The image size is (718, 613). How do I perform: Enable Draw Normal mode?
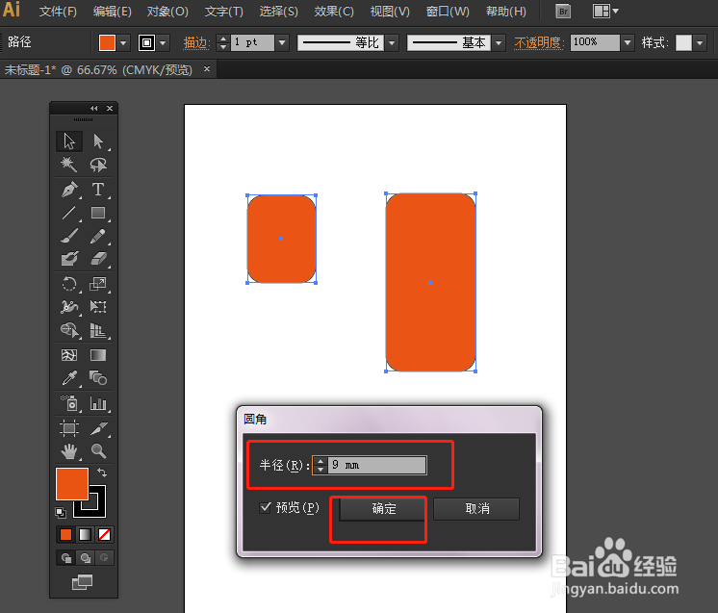coord(66,558)
